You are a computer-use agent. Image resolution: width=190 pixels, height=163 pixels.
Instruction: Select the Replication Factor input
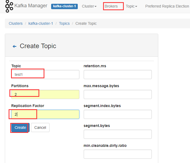pyautogui.click(x=45, y=114)
